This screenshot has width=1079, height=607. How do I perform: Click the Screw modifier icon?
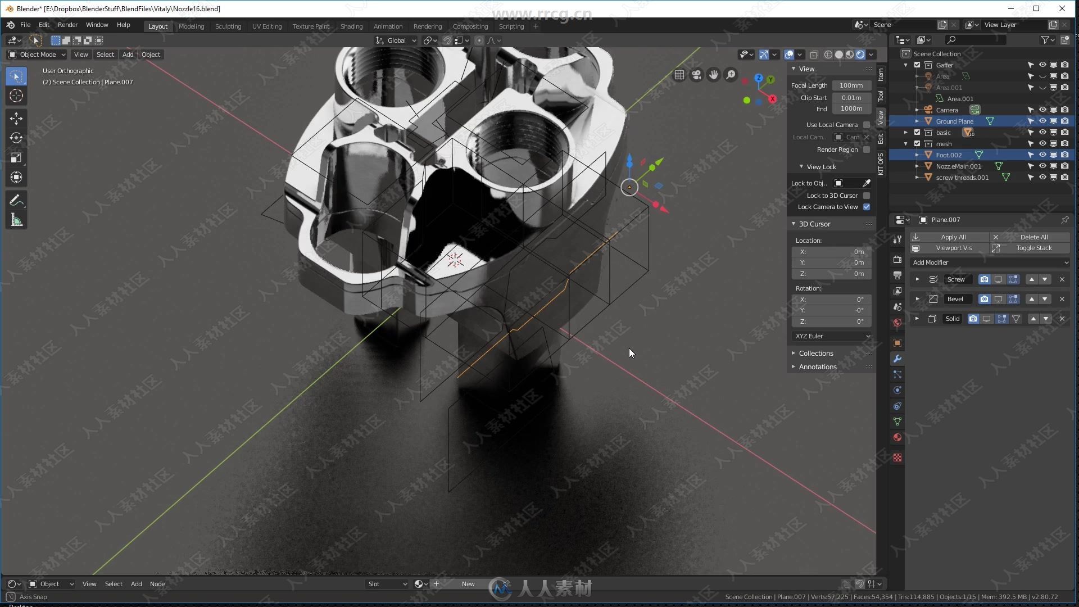coord(933,279)
